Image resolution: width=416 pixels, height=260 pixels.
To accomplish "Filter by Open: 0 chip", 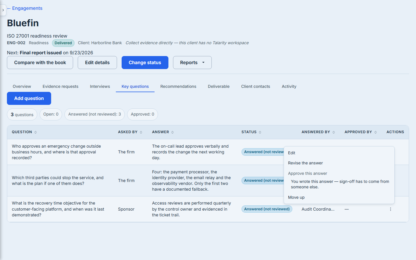I will [51, 114].
